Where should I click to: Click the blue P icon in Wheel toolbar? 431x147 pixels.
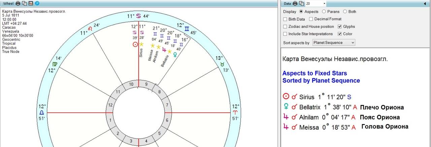pyautogui.click(x=37, y=3)
